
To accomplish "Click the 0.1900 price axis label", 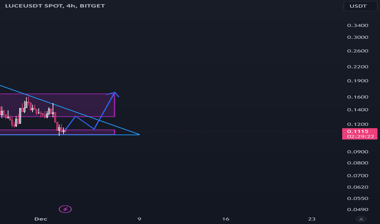I will pyautogui.click(x=358, y=81).
